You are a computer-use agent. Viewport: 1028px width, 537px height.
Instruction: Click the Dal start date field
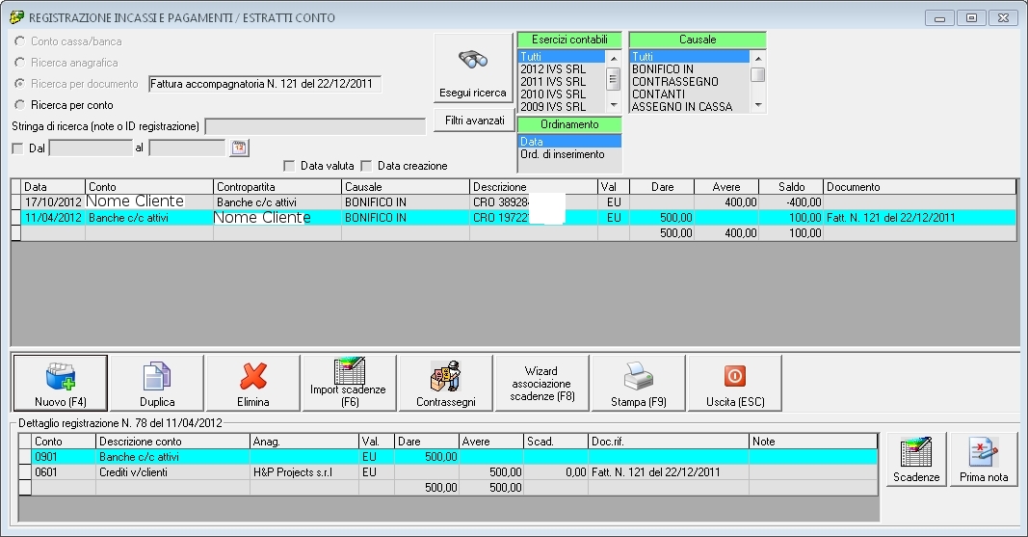pyautogui.click(x=92, y=148)
